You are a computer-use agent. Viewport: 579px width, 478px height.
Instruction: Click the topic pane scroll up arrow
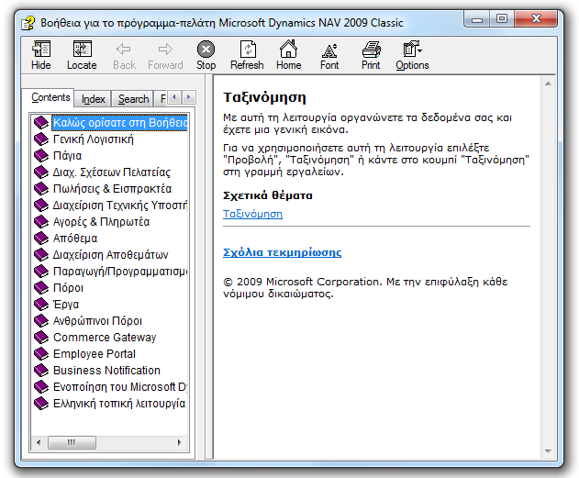click(x=548, y=83)
